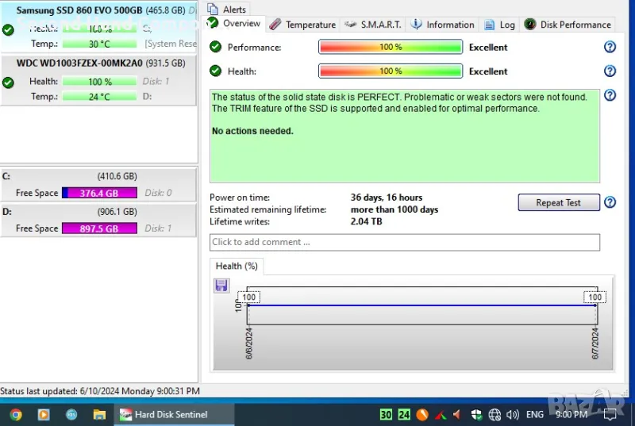Open help for the status description box
Screen dimensions: 635x426
[610, 96]
